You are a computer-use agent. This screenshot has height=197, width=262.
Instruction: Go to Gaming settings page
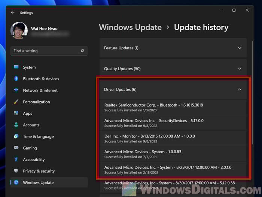(x=49, y=148)
